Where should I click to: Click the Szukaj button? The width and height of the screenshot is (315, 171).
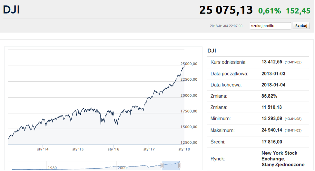301,26
